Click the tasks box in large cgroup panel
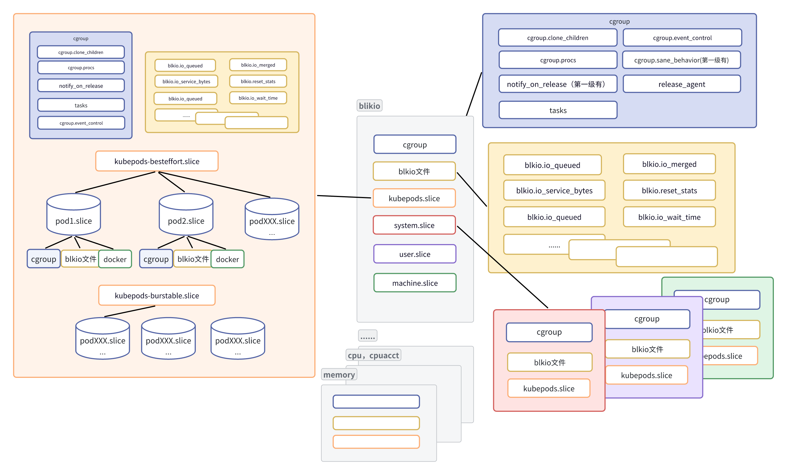The height and width of the screenshot is (475, 787). [558, 111]
